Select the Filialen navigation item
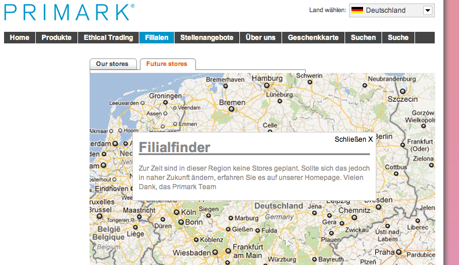 (x=157, y=38)
